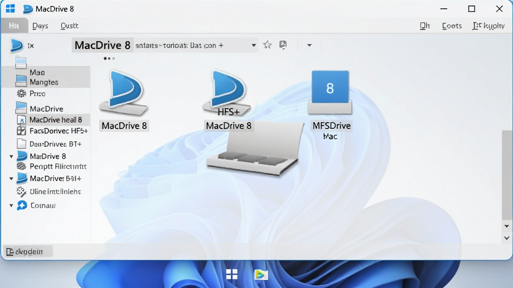Screen dimensions: 513x288
Task: Click the 'HFS+' label on drive icon
Action: coord(228,112)
